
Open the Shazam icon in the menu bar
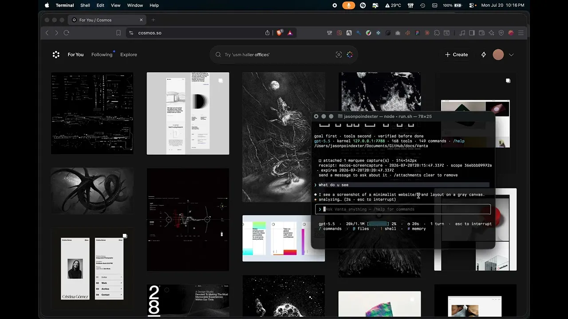[363, 5]
